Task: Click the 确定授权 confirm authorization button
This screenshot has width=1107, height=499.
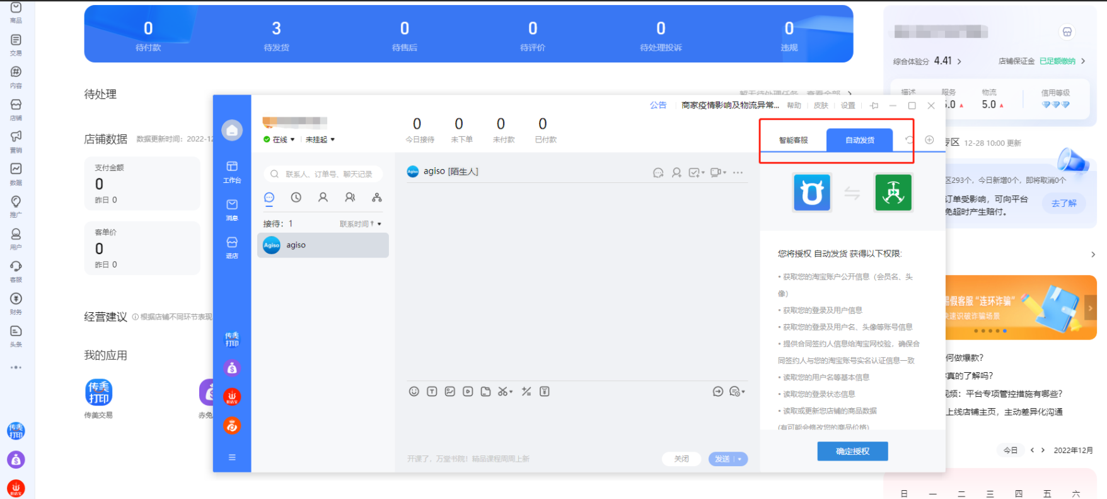Action: [x=852, y=451]
